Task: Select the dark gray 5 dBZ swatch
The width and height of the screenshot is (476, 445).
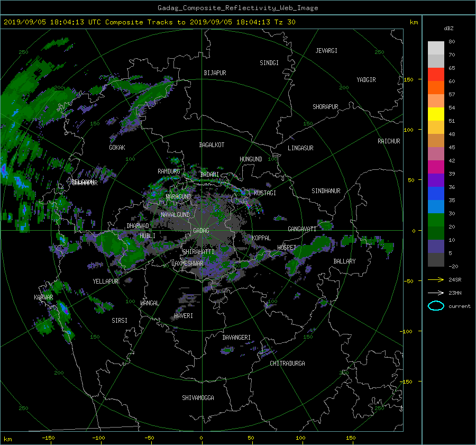Action: [x=436, y=259]
